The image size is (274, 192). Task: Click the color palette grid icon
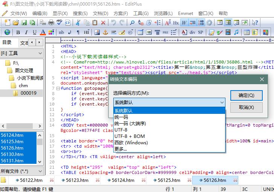51,32
